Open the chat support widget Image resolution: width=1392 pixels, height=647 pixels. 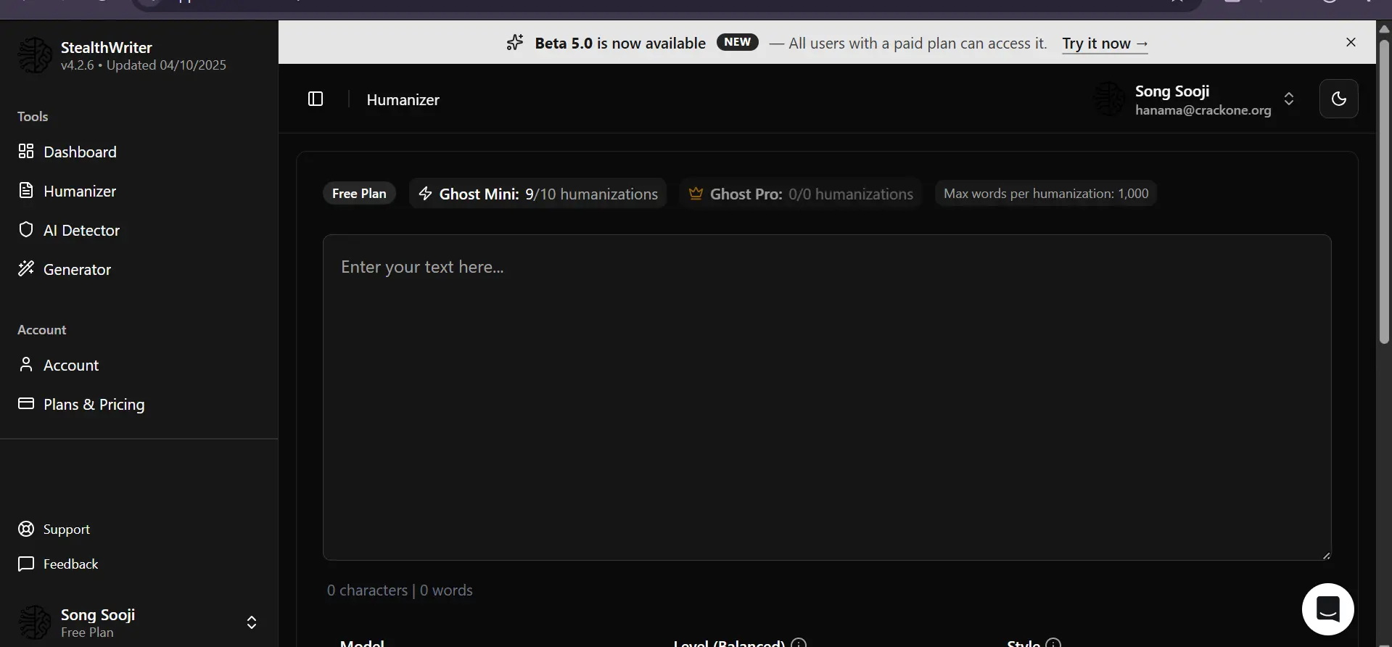[x=1327, y=609]
